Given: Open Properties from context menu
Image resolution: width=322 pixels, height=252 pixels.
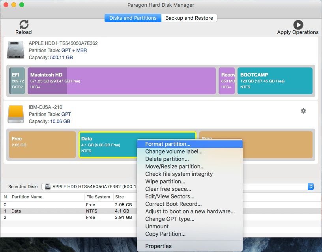Looking at the screenshot, I should click(158, 246).
